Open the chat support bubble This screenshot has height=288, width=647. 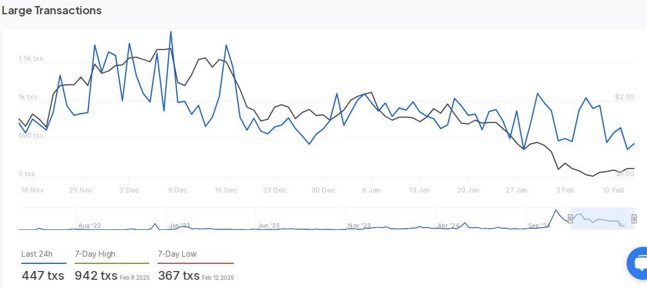click(639, 263)
